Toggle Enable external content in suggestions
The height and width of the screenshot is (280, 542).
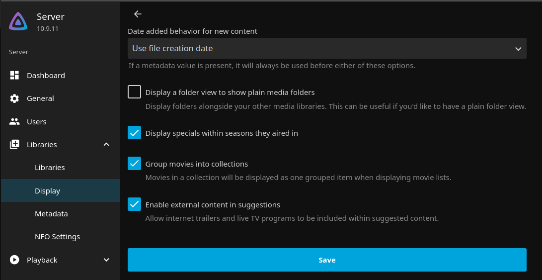point(134,204)
